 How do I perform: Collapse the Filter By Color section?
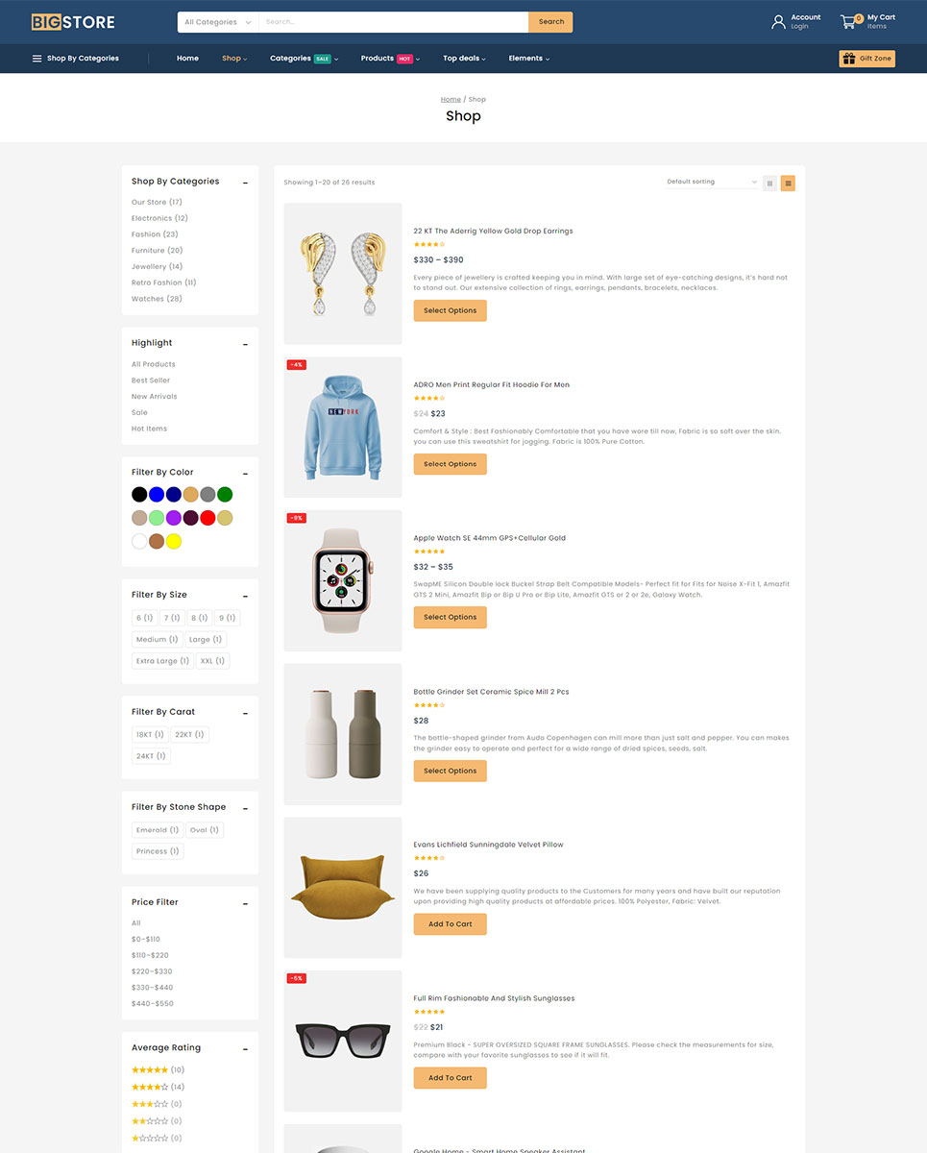(245, 473)
